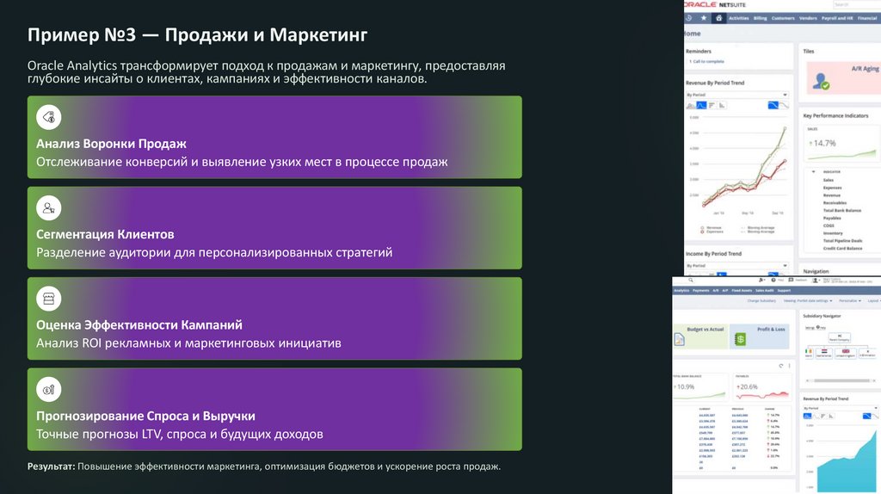Click the campaign evaluation storefront icon
The width and height of the screenshot is (881, 494).
coord(49,299)
